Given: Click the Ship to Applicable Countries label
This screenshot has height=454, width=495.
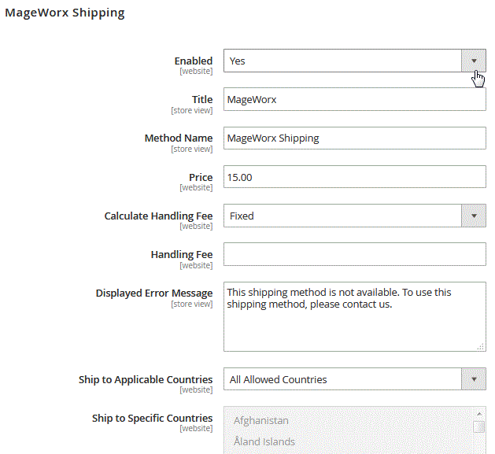Looking at the screenshot, I should click(x=146, y=379).
